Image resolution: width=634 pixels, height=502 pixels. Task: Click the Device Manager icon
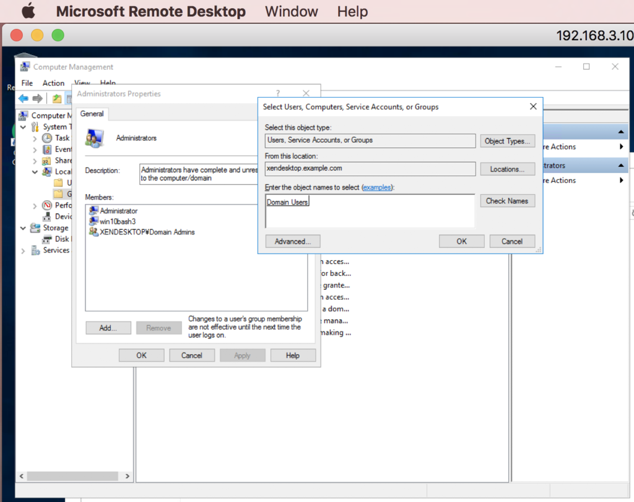click(47, 216)
